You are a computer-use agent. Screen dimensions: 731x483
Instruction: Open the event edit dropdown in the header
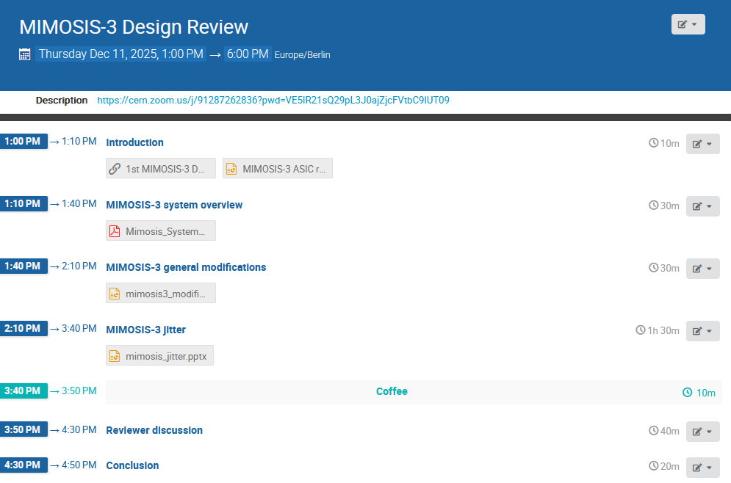pos(688,24)
